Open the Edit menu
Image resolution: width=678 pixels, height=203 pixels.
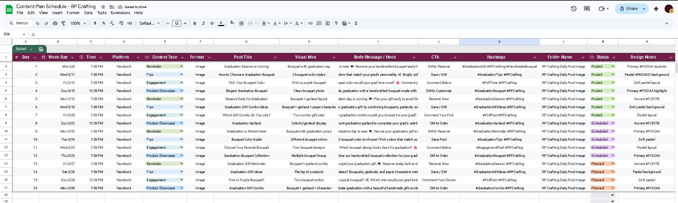31,13
